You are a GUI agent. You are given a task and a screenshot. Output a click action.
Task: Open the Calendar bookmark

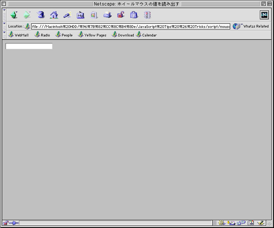pos(146,35)
